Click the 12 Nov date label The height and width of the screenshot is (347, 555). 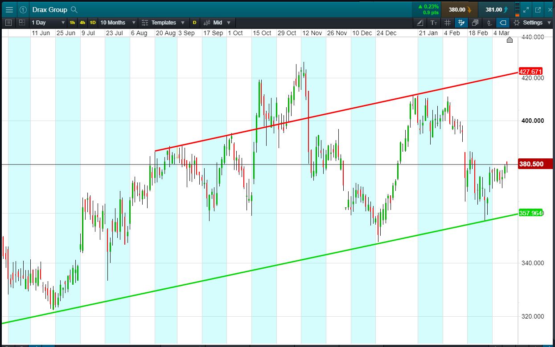pyautogui.click(x=312, y=33)
